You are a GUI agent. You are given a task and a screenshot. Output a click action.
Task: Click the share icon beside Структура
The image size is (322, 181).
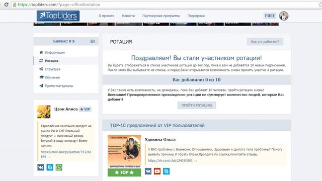point(41,69)
